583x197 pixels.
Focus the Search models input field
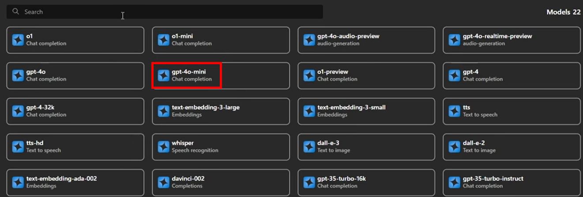(165, 12)
